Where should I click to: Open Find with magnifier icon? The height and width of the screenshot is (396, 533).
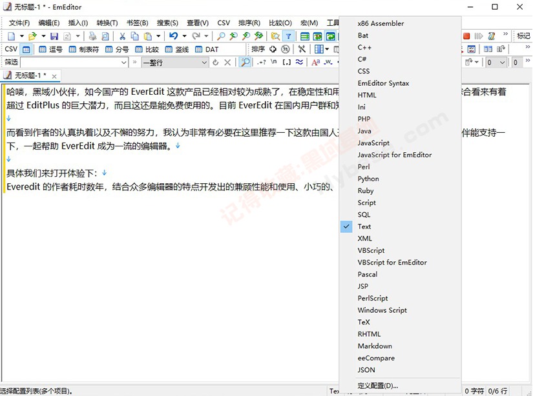click(x=221, y=36)
